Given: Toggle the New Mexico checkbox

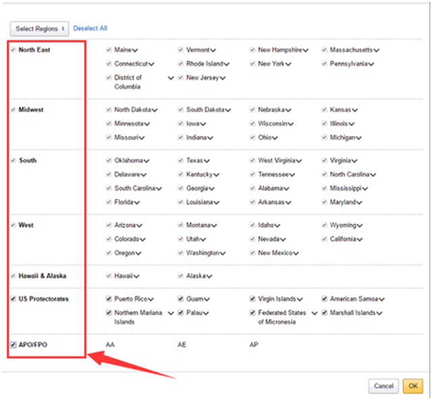Looking at the screenshot, I should click(252, 253).
